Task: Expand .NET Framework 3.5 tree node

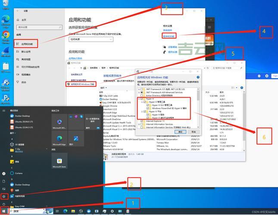Action: (139, 89)
